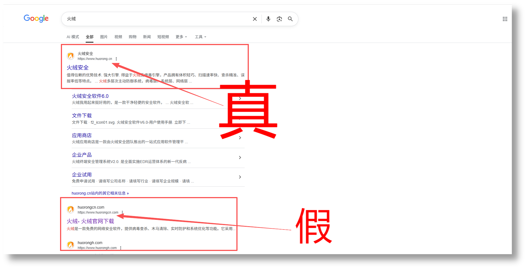The width and height of the screenshot is (529, 271).
Task: Expand the 火绒安全软件6.0 sitelink chevron
Action: (x=240, y=98)
